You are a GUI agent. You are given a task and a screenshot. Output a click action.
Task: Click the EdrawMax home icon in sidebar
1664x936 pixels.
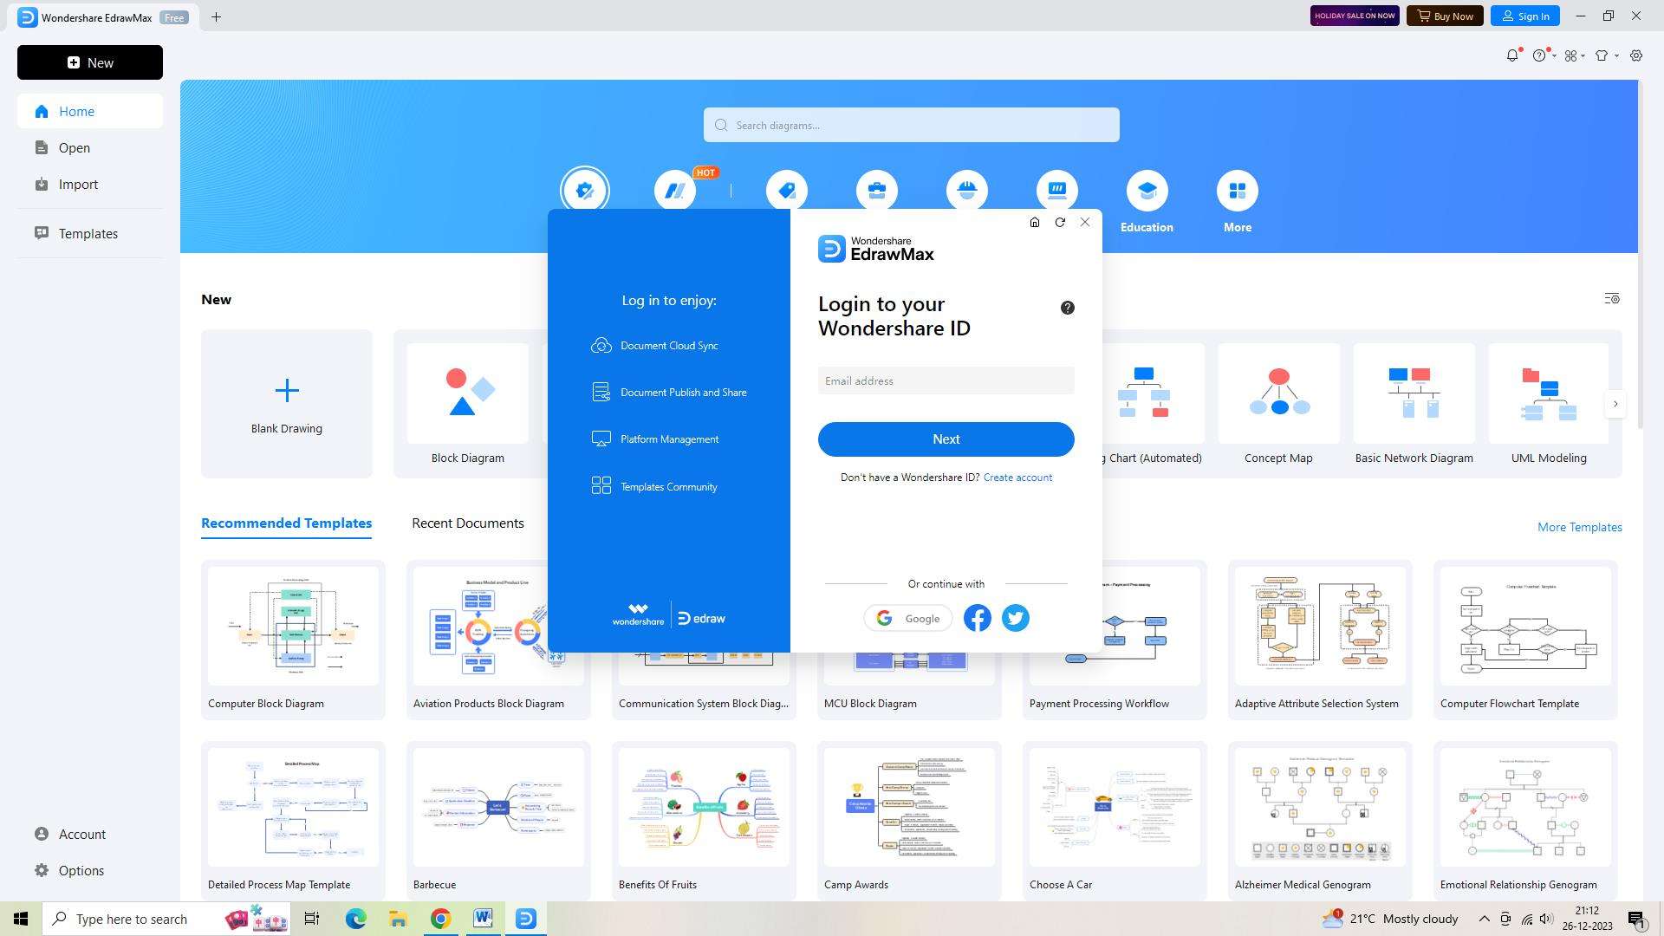coord(40,111)
